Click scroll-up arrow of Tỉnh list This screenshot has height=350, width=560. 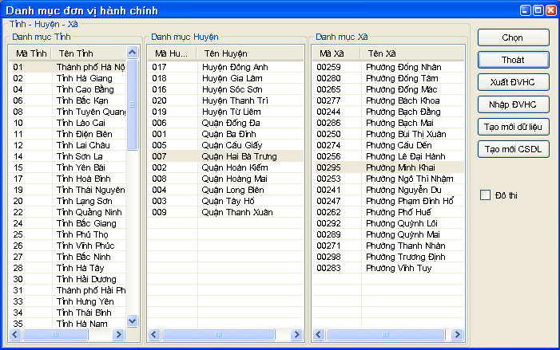pyautogui.click(x=132, y=53)
